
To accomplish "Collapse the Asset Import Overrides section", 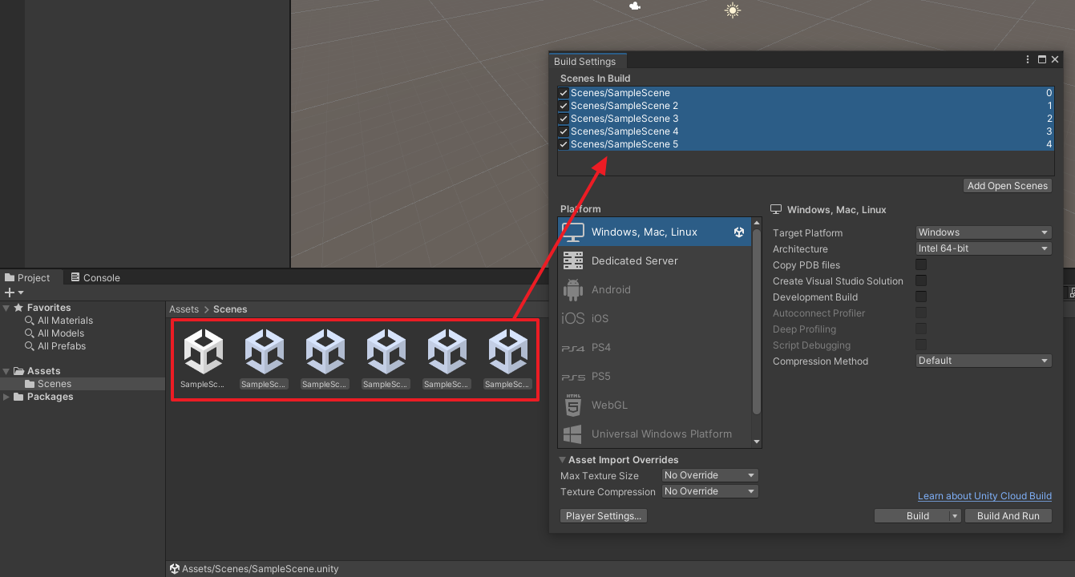I will [563, 460].
